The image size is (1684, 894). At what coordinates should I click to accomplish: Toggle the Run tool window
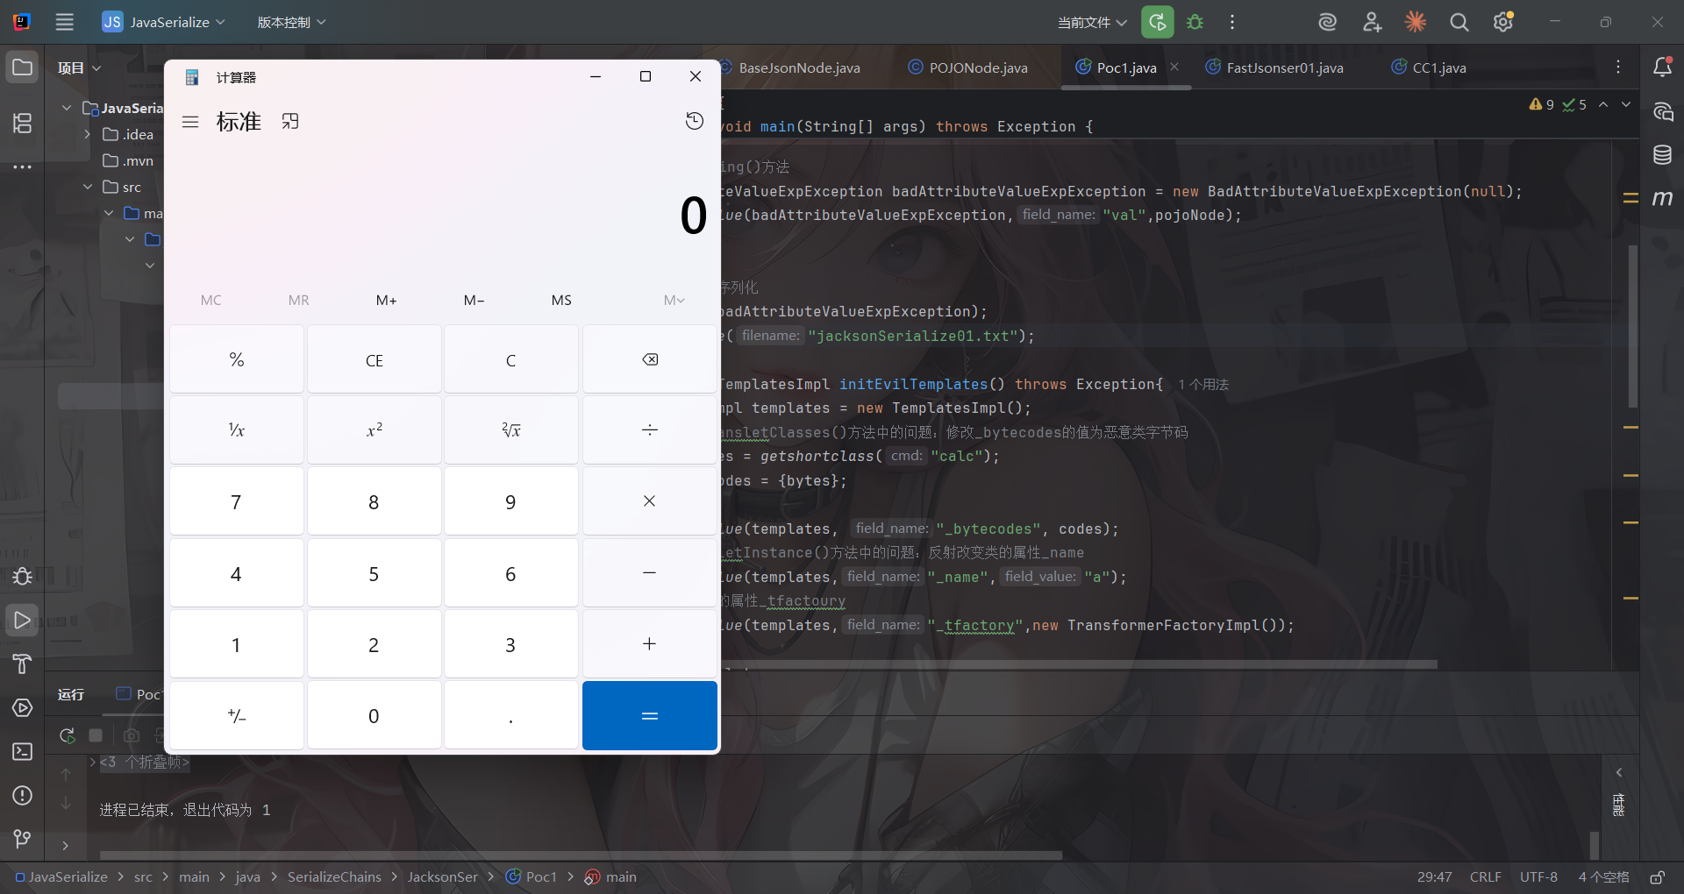coord(23,621)
